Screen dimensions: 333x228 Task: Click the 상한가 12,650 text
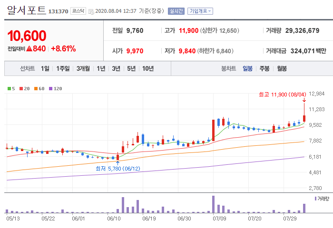[220, 30]
